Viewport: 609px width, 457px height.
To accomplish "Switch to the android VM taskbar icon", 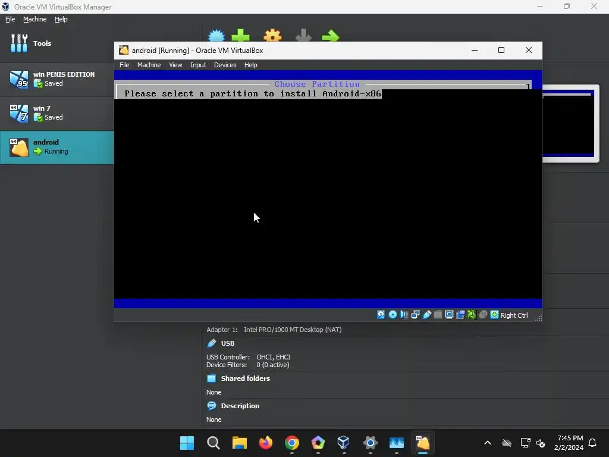I will 423,443.
